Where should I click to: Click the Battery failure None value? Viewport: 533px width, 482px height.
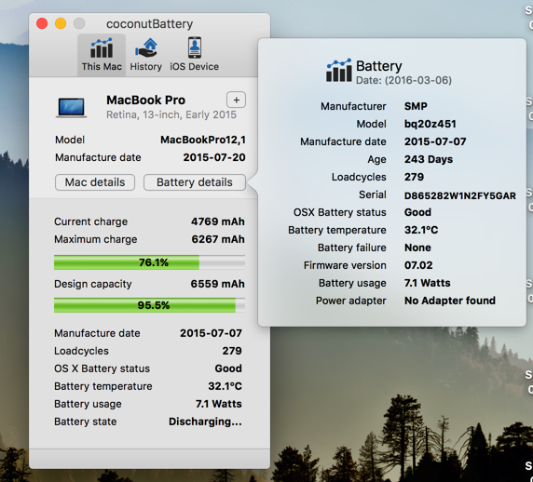coord(417,248)
